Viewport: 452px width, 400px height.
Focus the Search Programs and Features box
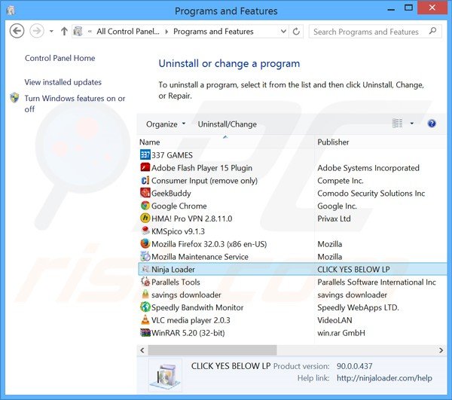point(375,31)
